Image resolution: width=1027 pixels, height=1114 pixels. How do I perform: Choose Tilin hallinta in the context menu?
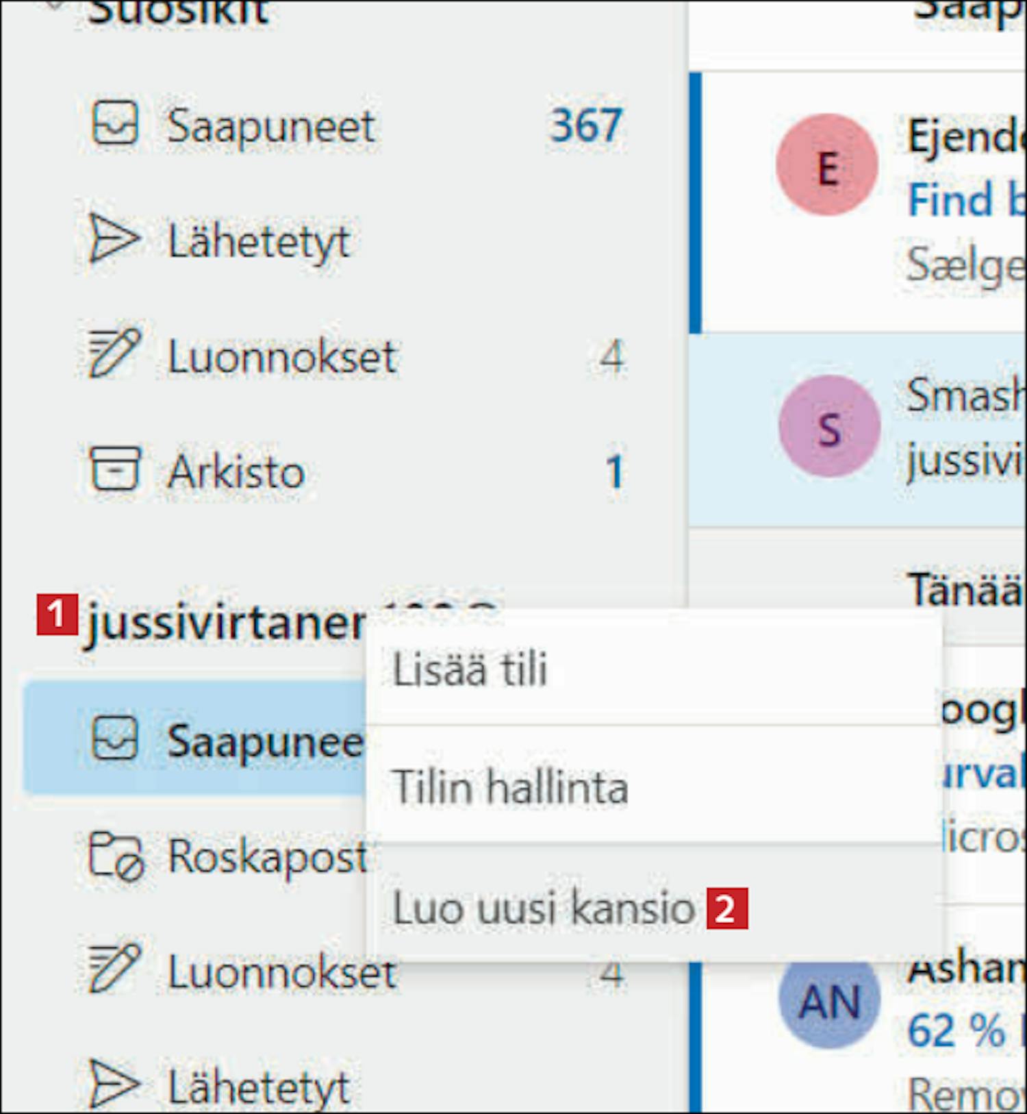pos(509,787)
